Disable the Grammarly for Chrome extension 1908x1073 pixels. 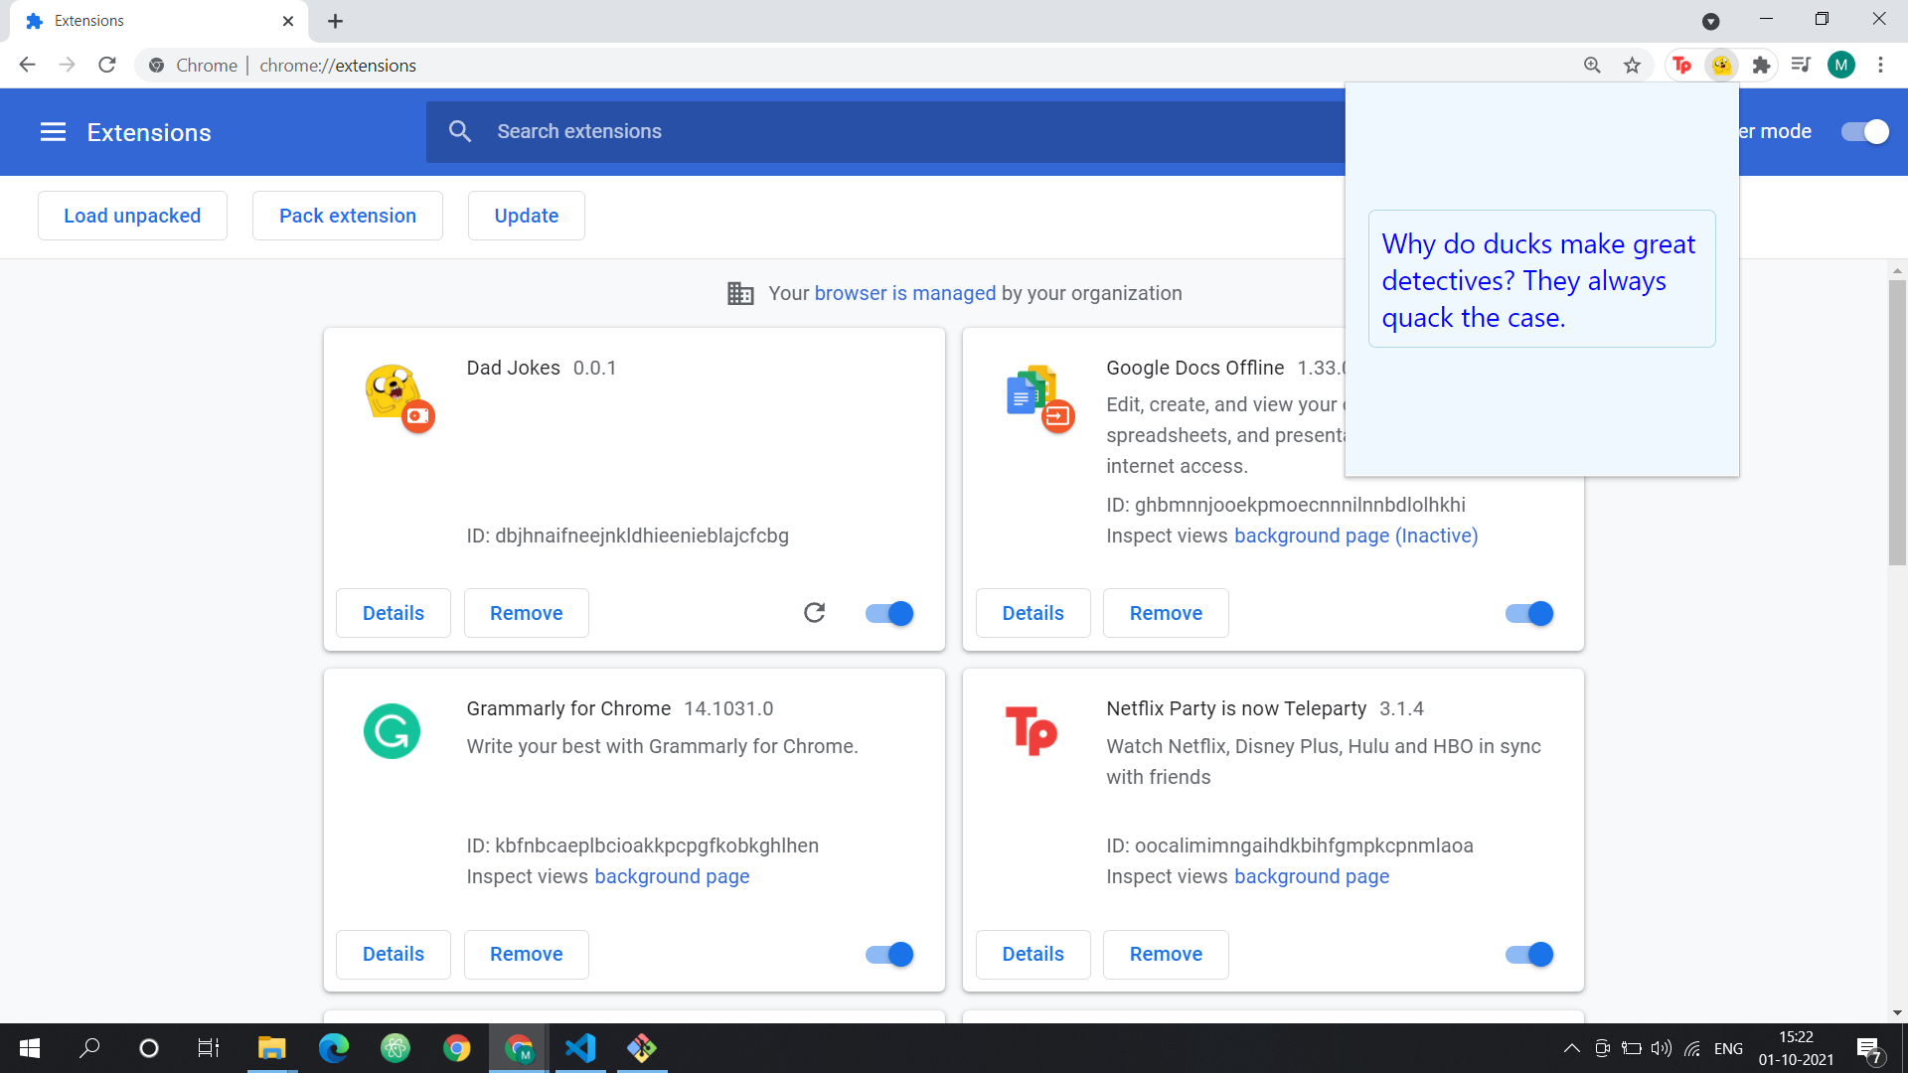(887, 954)
